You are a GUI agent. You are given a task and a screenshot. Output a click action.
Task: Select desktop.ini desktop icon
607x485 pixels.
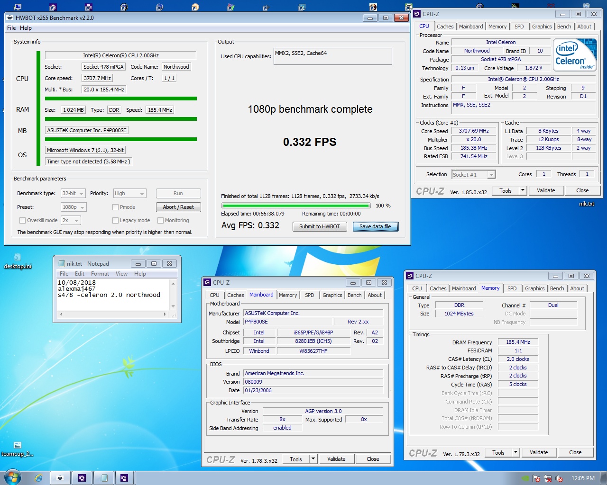coord(18,261)
